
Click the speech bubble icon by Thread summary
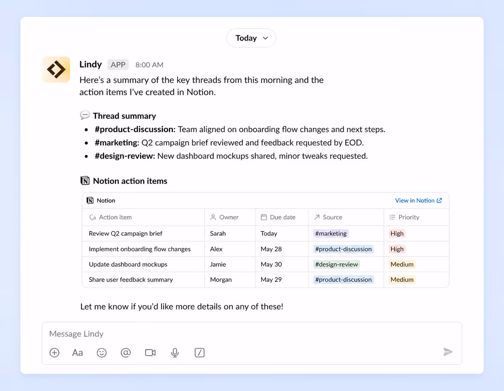pyautogui.click(x=85, y=115)
